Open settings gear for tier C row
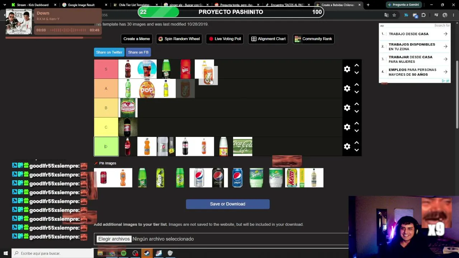 [x=347, y=127]
